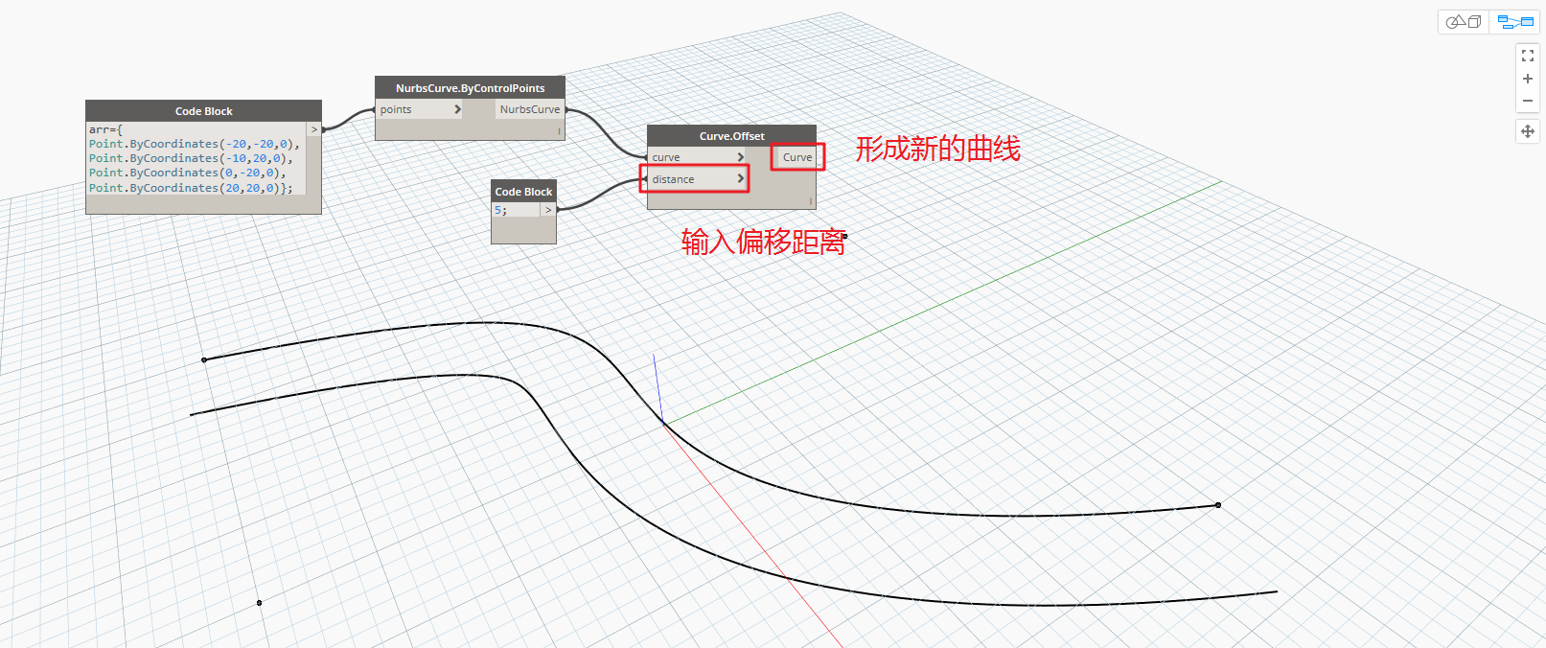The height and width of the screenshot is (648, 1546).
Task: Select the distance input port on Curve.Offset
Action: point(697,179)
